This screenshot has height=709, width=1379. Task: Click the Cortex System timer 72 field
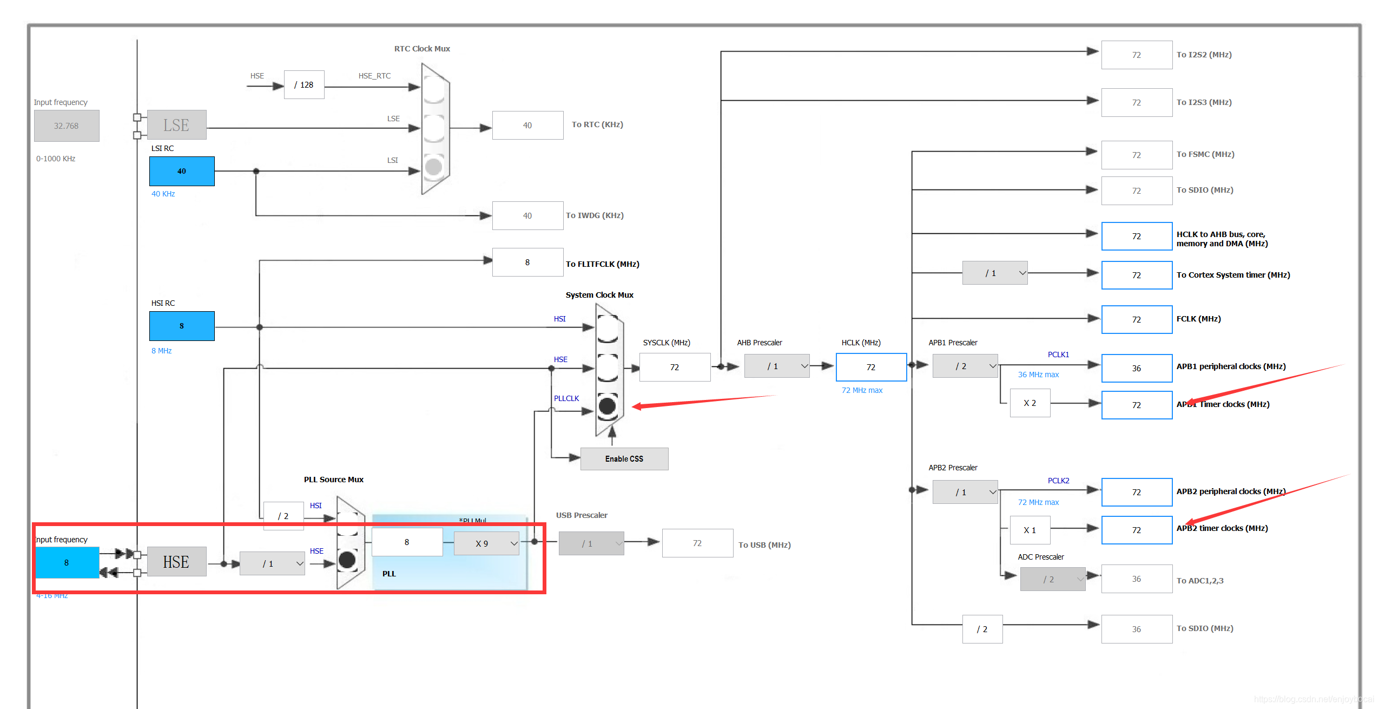pyautogui.click(x=1137, y=275)
